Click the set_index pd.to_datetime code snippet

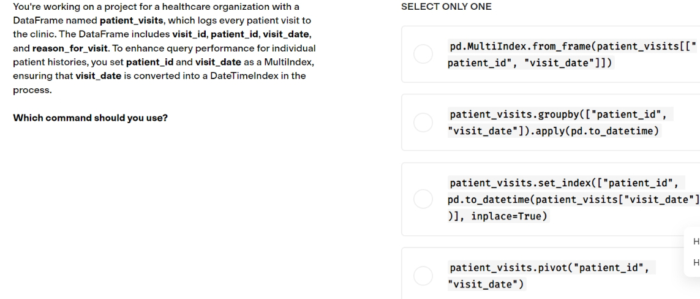coord(573,199)
